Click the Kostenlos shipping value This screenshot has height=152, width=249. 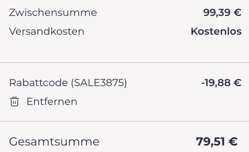click(x=216, y=31)
